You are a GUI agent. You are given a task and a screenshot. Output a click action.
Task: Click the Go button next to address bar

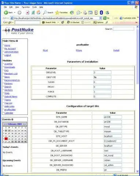pyautogui.click(x=106, y=18)
